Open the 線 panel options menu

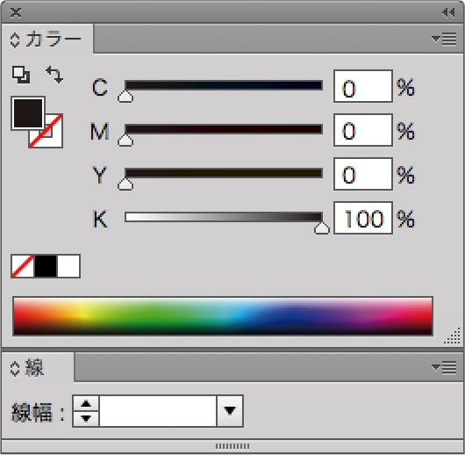click(444, 368)
